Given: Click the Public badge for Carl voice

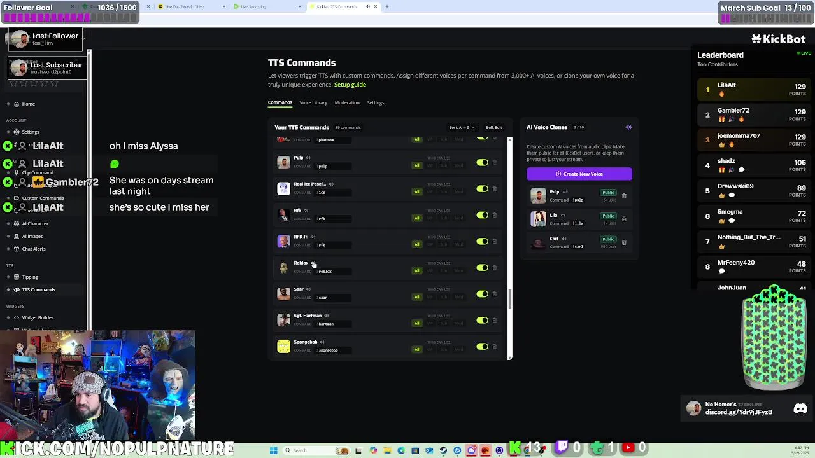Looking at the screenshot, I should [x=608, y=239].
